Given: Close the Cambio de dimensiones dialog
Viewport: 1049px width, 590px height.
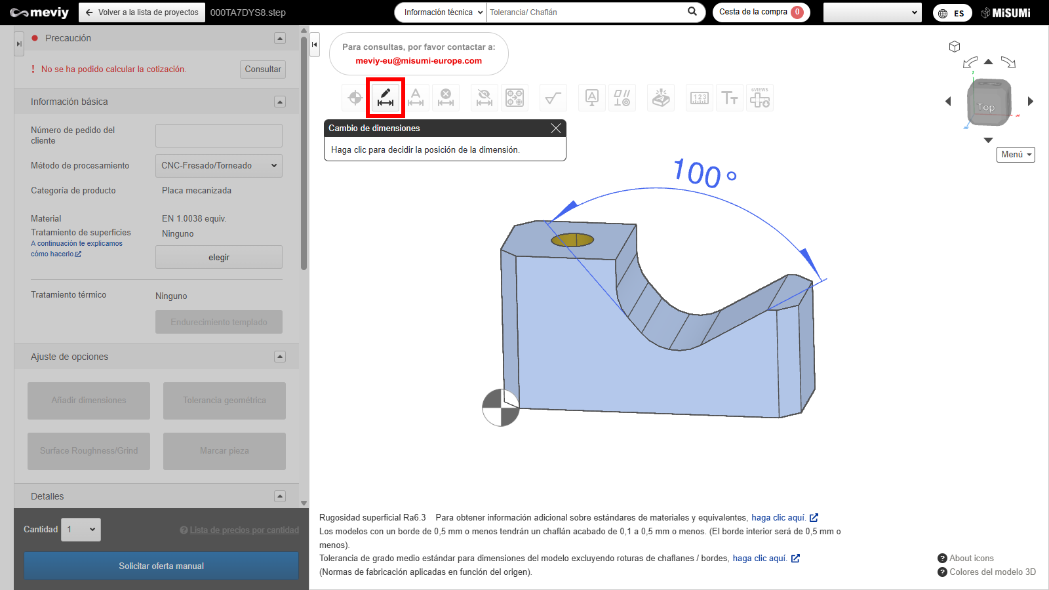Looking at the screenshot, I should [x=556, y=128].
